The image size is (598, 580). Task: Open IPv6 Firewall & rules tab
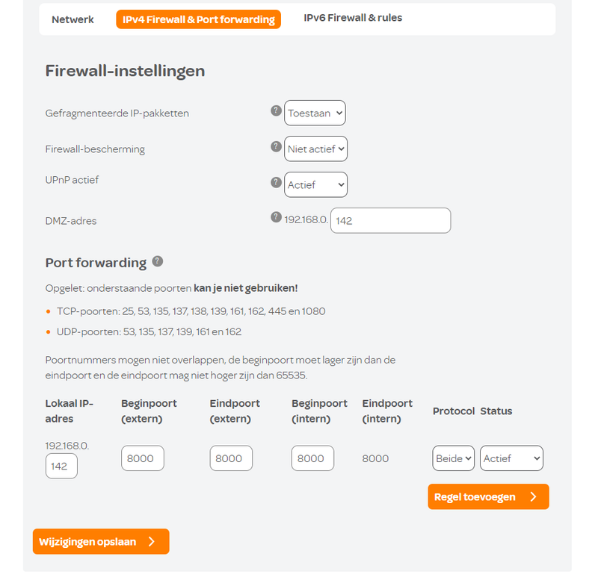(353, 18)
